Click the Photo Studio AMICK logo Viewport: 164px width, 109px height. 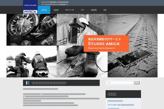[x=30, y=7]
